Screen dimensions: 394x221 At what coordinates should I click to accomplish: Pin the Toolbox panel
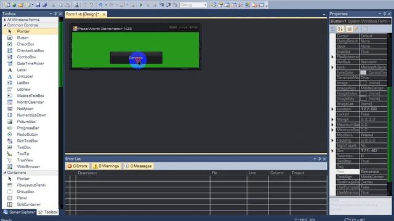[55, 14]
